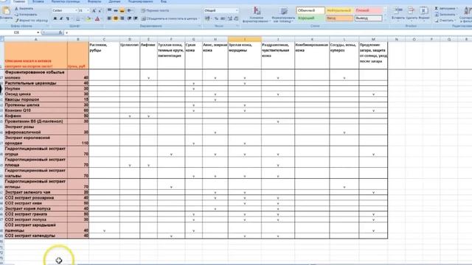Switch to the Вставка ribbon tab
472x265 pixels.
point(38,1)
